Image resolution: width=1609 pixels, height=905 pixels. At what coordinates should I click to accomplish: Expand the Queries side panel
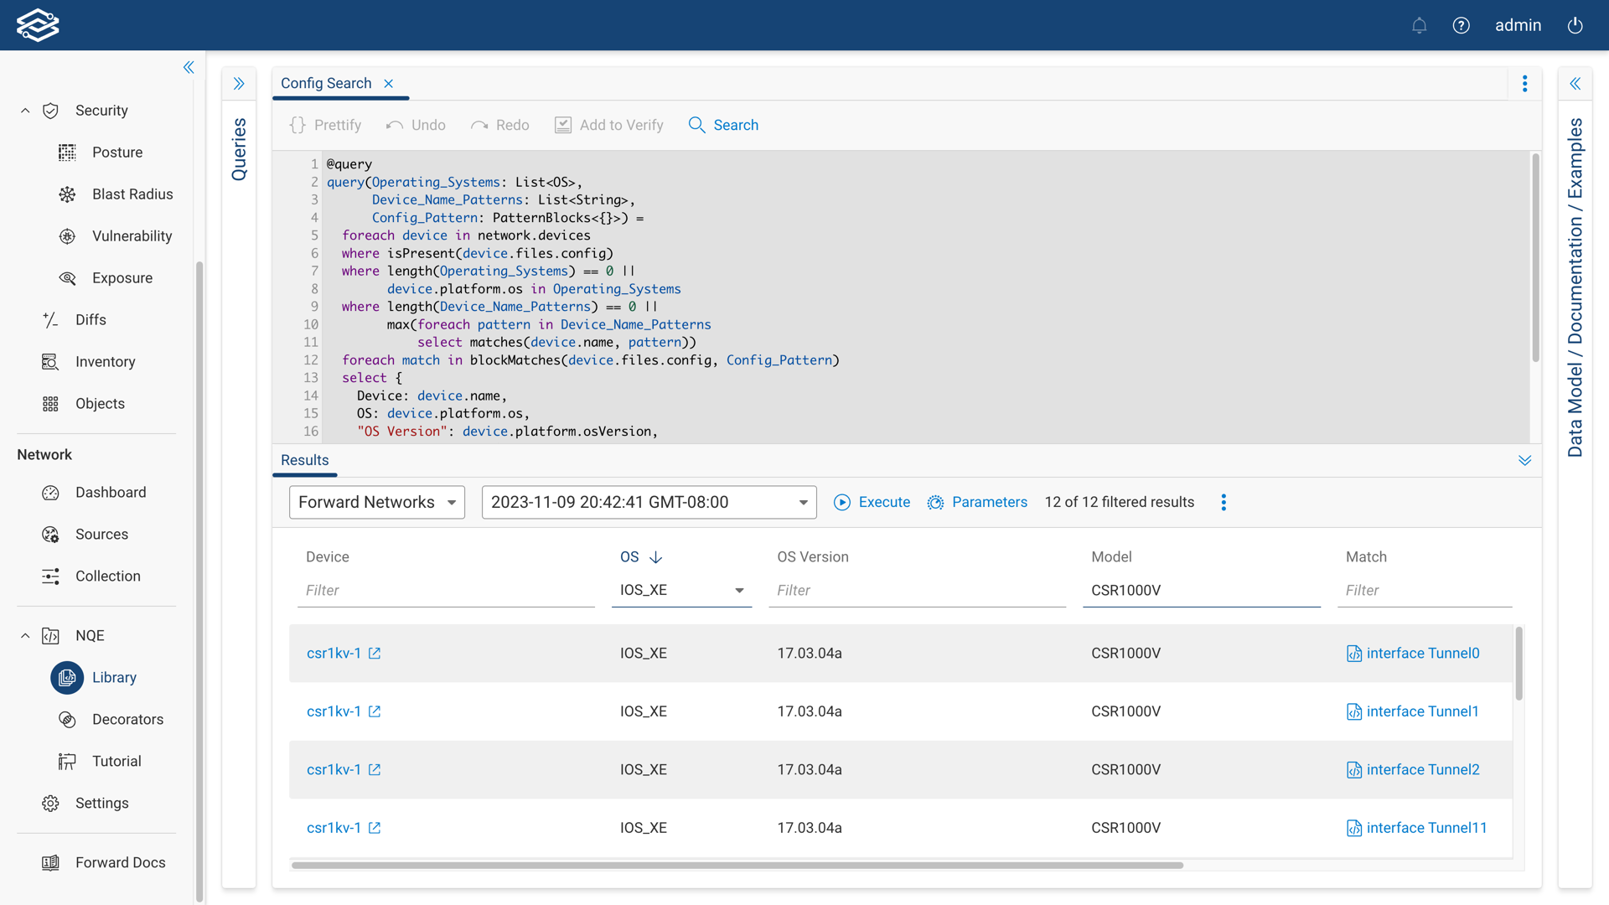pos(240,83)
